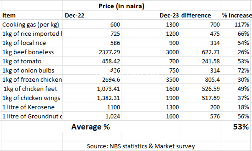Select the 'difference' column header cell
Viewport: 252px width, 151px height.
[196, 15]
